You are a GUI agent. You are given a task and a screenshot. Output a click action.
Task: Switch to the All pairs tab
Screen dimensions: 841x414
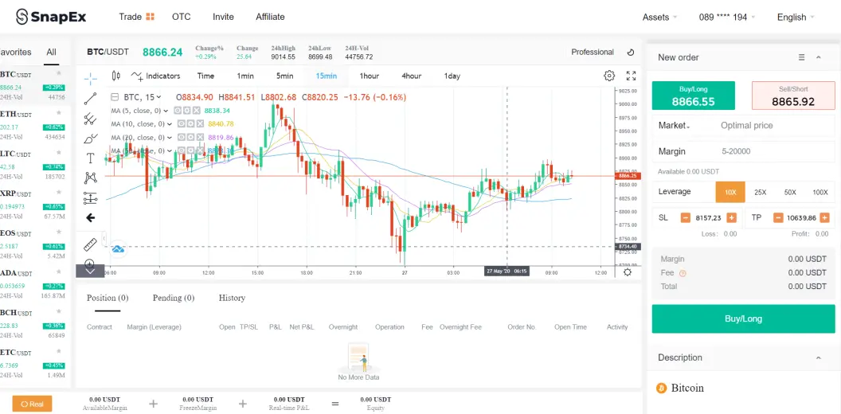click(x=51, y=52)
